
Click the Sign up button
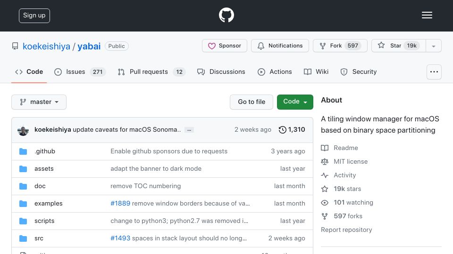coord(34,16)
